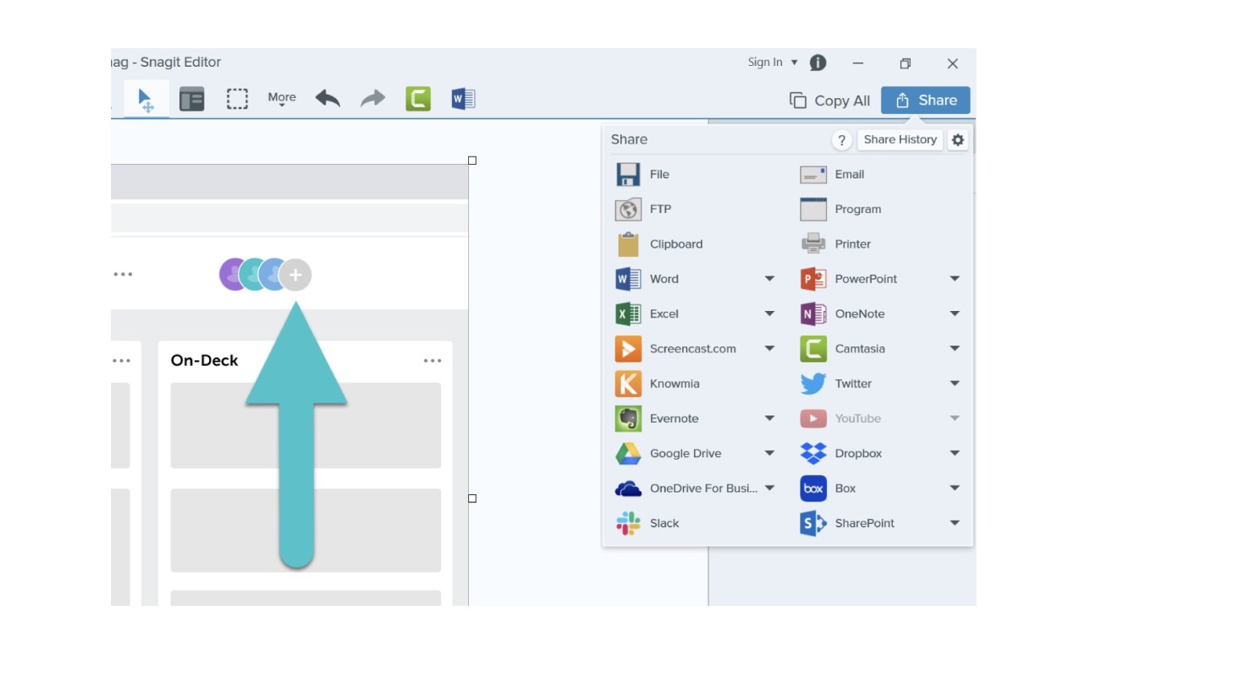The width and height of the screenshot is (1250, 675).
Task: Click first card in On-Deck column
Action: [x=306, y=425]
